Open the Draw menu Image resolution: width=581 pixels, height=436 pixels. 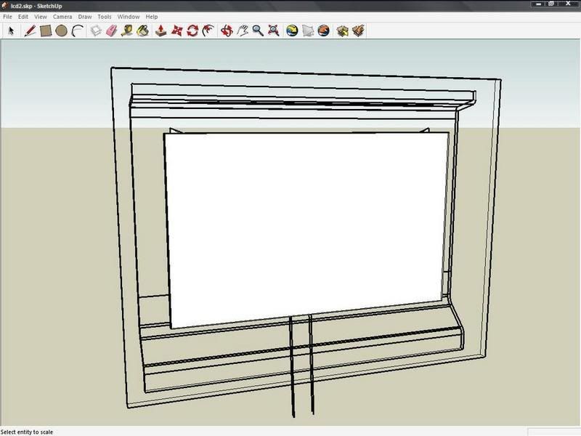84,16
